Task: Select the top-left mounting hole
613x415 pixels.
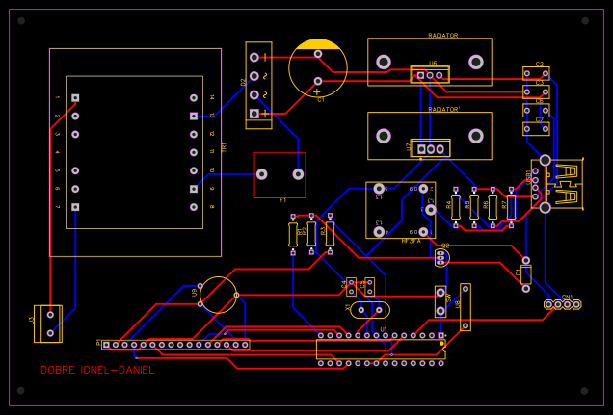Action: click(21, 20)
